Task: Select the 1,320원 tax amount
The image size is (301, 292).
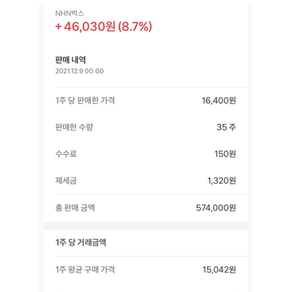Action: pos(222,181)
